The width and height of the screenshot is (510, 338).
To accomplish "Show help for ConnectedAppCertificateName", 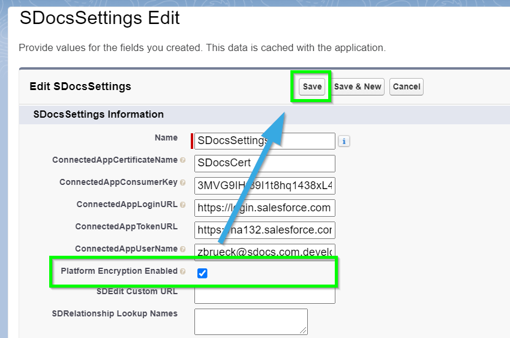I will [183, 160].
